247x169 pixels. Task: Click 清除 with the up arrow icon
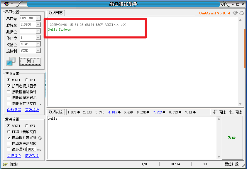(x=236, y=112)
